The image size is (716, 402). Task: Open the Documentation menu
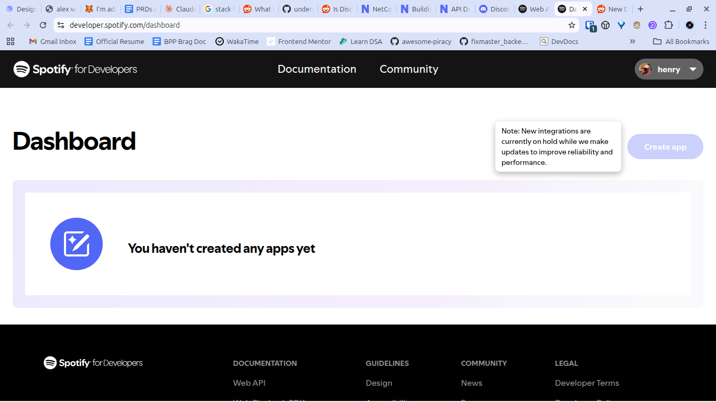pyautogui.click(x=317, y=69)
